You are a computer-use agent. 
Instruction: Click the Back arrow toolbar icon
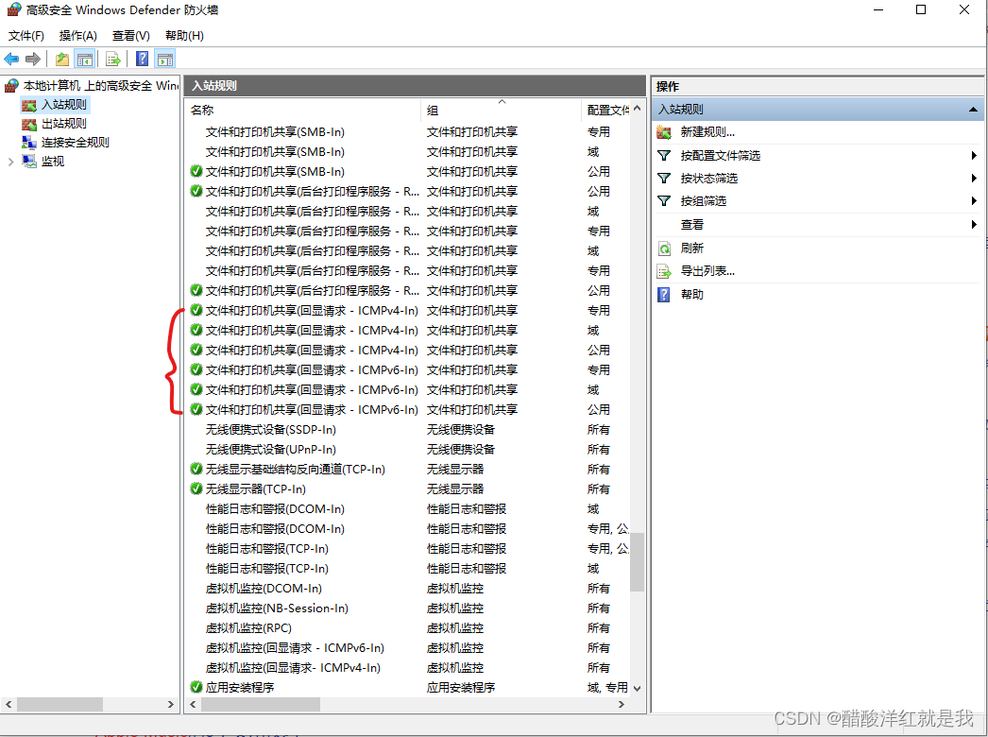11,60
